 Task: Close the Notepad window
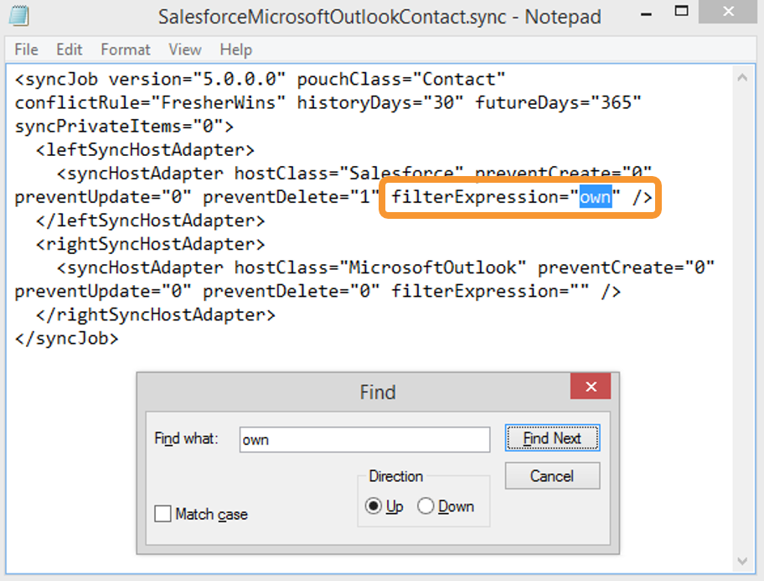click(728, 11)
